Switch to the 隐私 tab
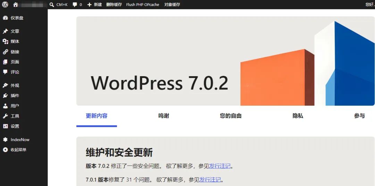 [298, 116]
